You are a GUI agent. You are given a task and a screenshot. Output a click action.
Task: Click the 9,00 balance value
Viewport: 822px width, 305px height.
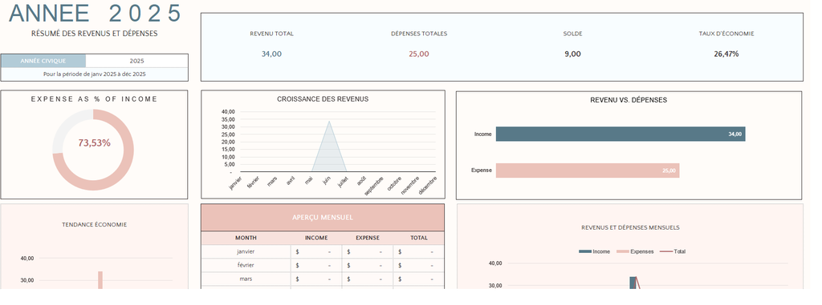(572, 54)
